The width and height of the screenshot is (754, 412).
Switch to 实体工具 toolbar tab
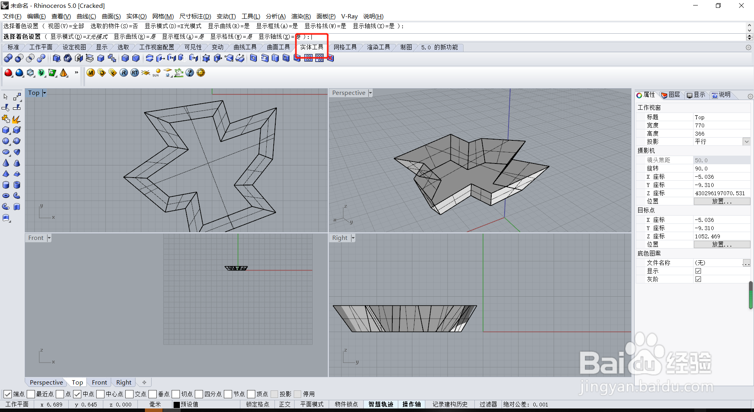click(312, 47)
